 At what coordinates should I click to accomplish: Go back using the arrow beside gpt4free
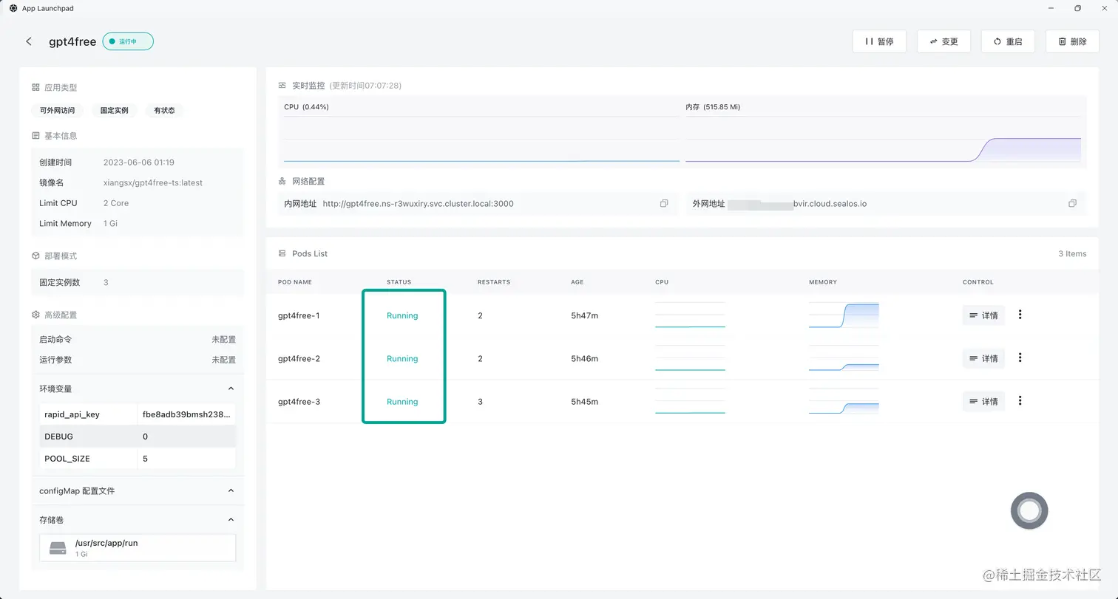[29, 41]
